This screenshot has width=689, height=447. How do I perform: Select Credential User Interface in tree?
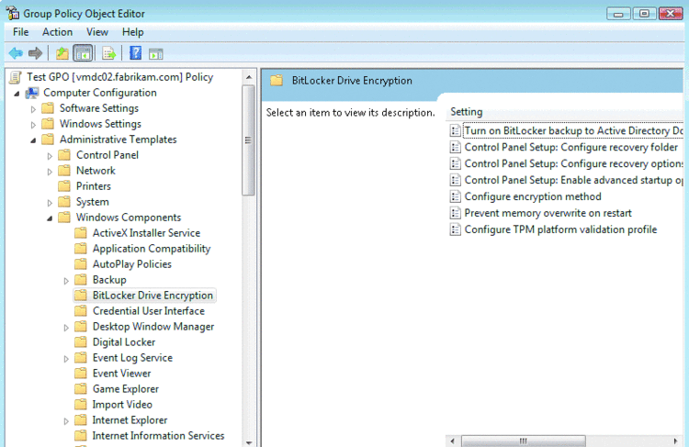(149, 311)
